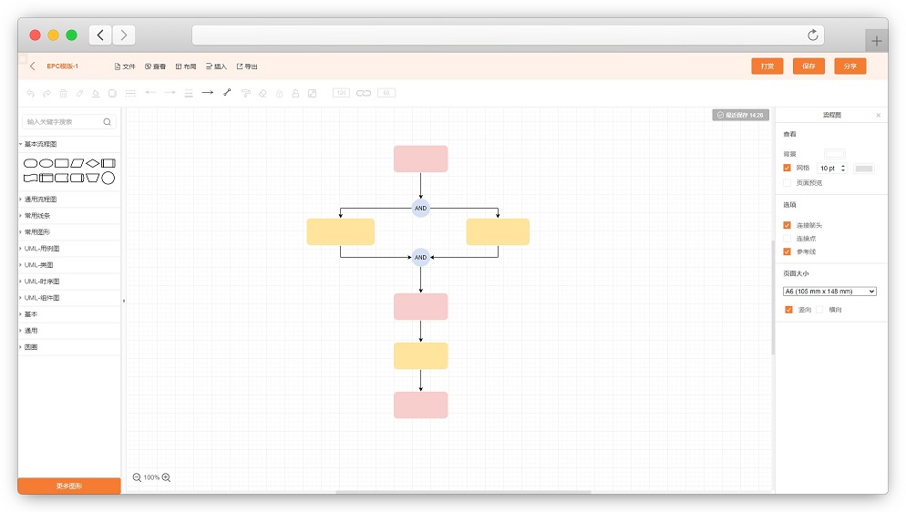Click the waypoint connector style icon
The image size is (906, 512).
(x=227, y=92)
